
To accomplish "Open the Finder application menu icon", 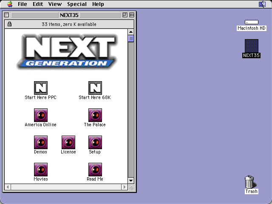I will coord(262,4).
